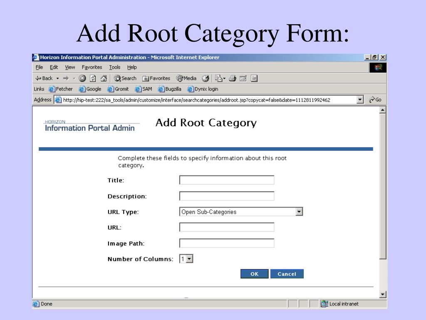Refresh the page with the Refresh icon
This screenshot has height=320, width=426.
93,78
